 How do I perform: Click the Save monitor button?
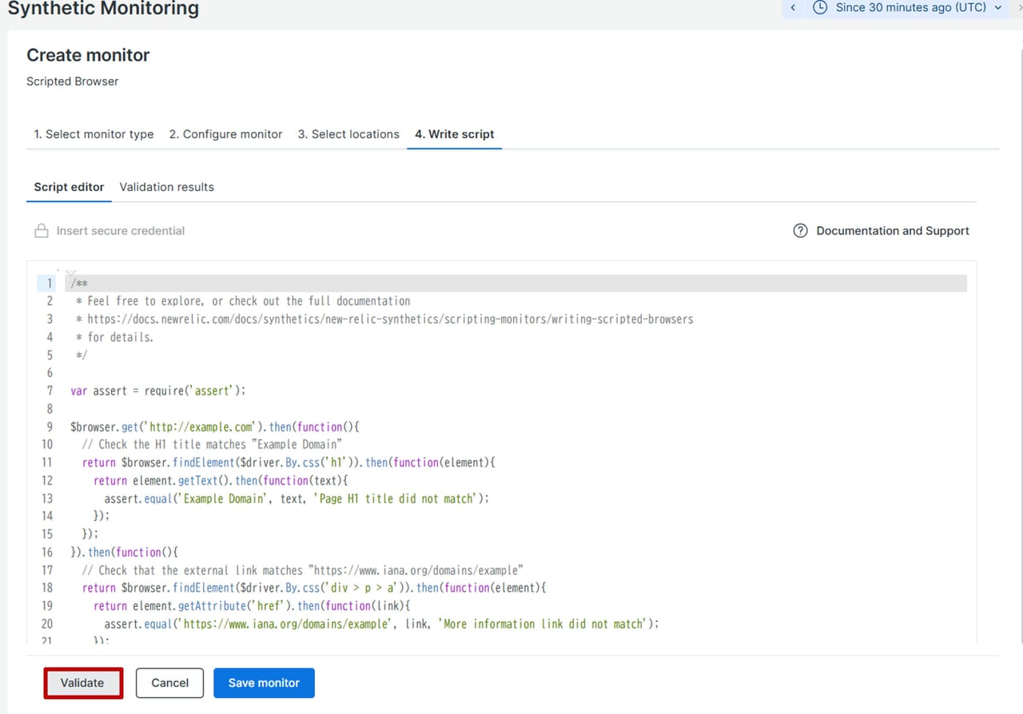point(264,683)
